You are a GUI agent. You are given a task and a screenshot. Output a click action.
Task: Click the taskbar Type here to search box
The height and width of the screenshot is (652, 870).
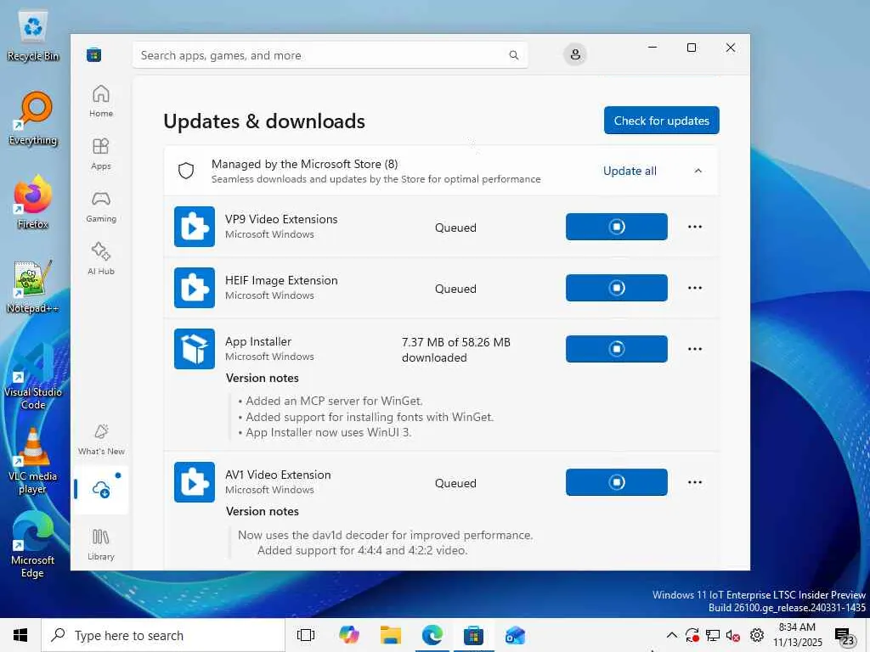(163, 635)
